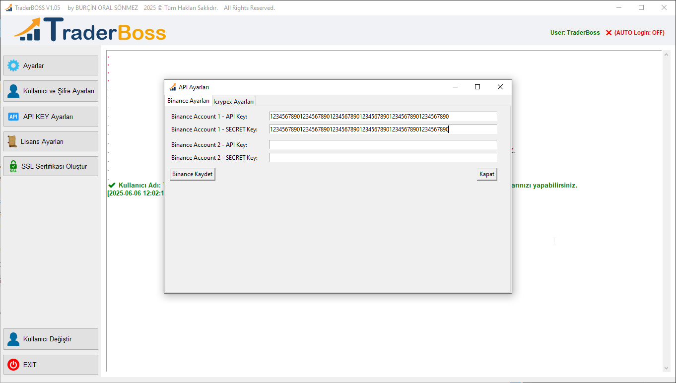The height and width of the screenshot is (383, 676).
Task: Select the Kullanıcı ve Şifre Ayarları user icon
Action: pos(13,91)
